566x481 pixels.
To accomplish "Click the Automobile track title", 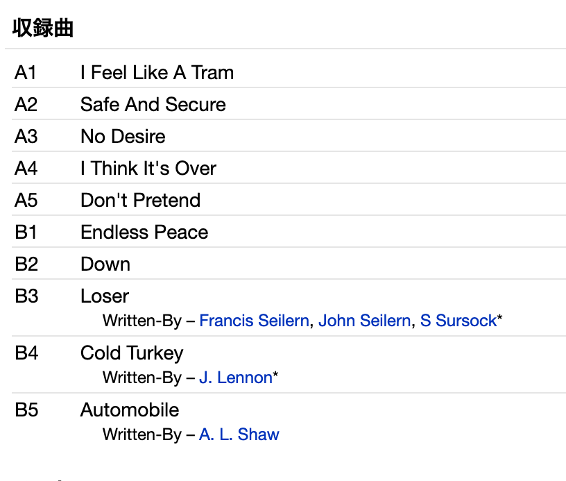I will pyautogui.click(x=130, y=410).
